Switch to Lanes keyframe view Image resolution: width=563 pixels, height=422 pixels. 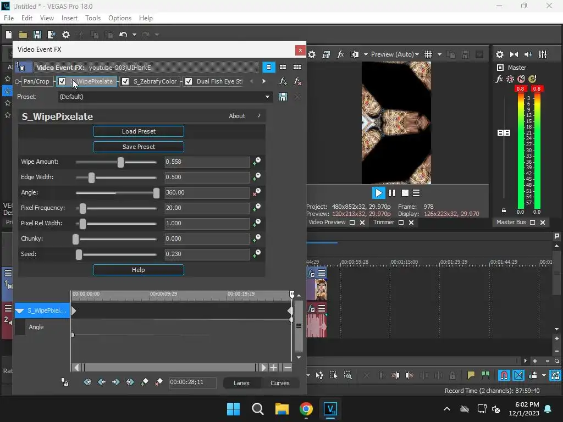pos(241,383)
